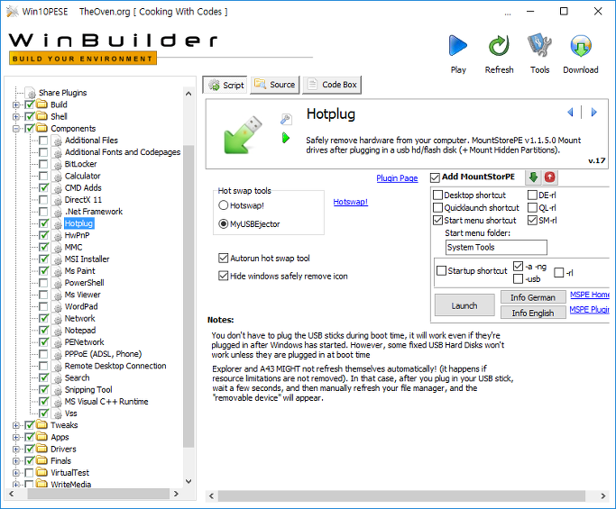This screenshot has width=616, height=509.
Task: Open the Code Box tab
Action: [332, 85]
